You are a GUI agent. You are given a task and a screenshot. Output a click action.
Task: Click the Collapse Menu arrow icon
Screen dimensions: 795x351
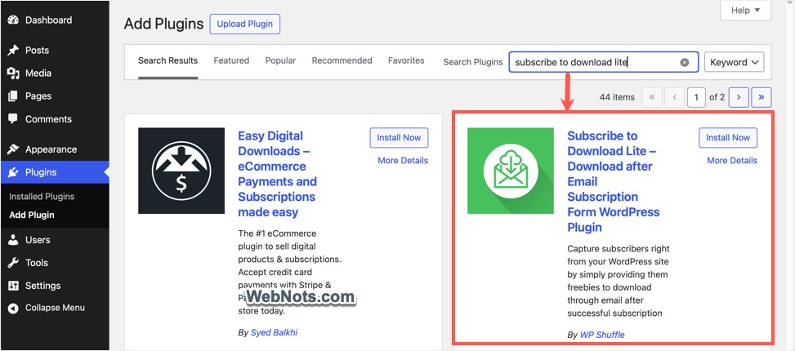[x=14, y=308]
